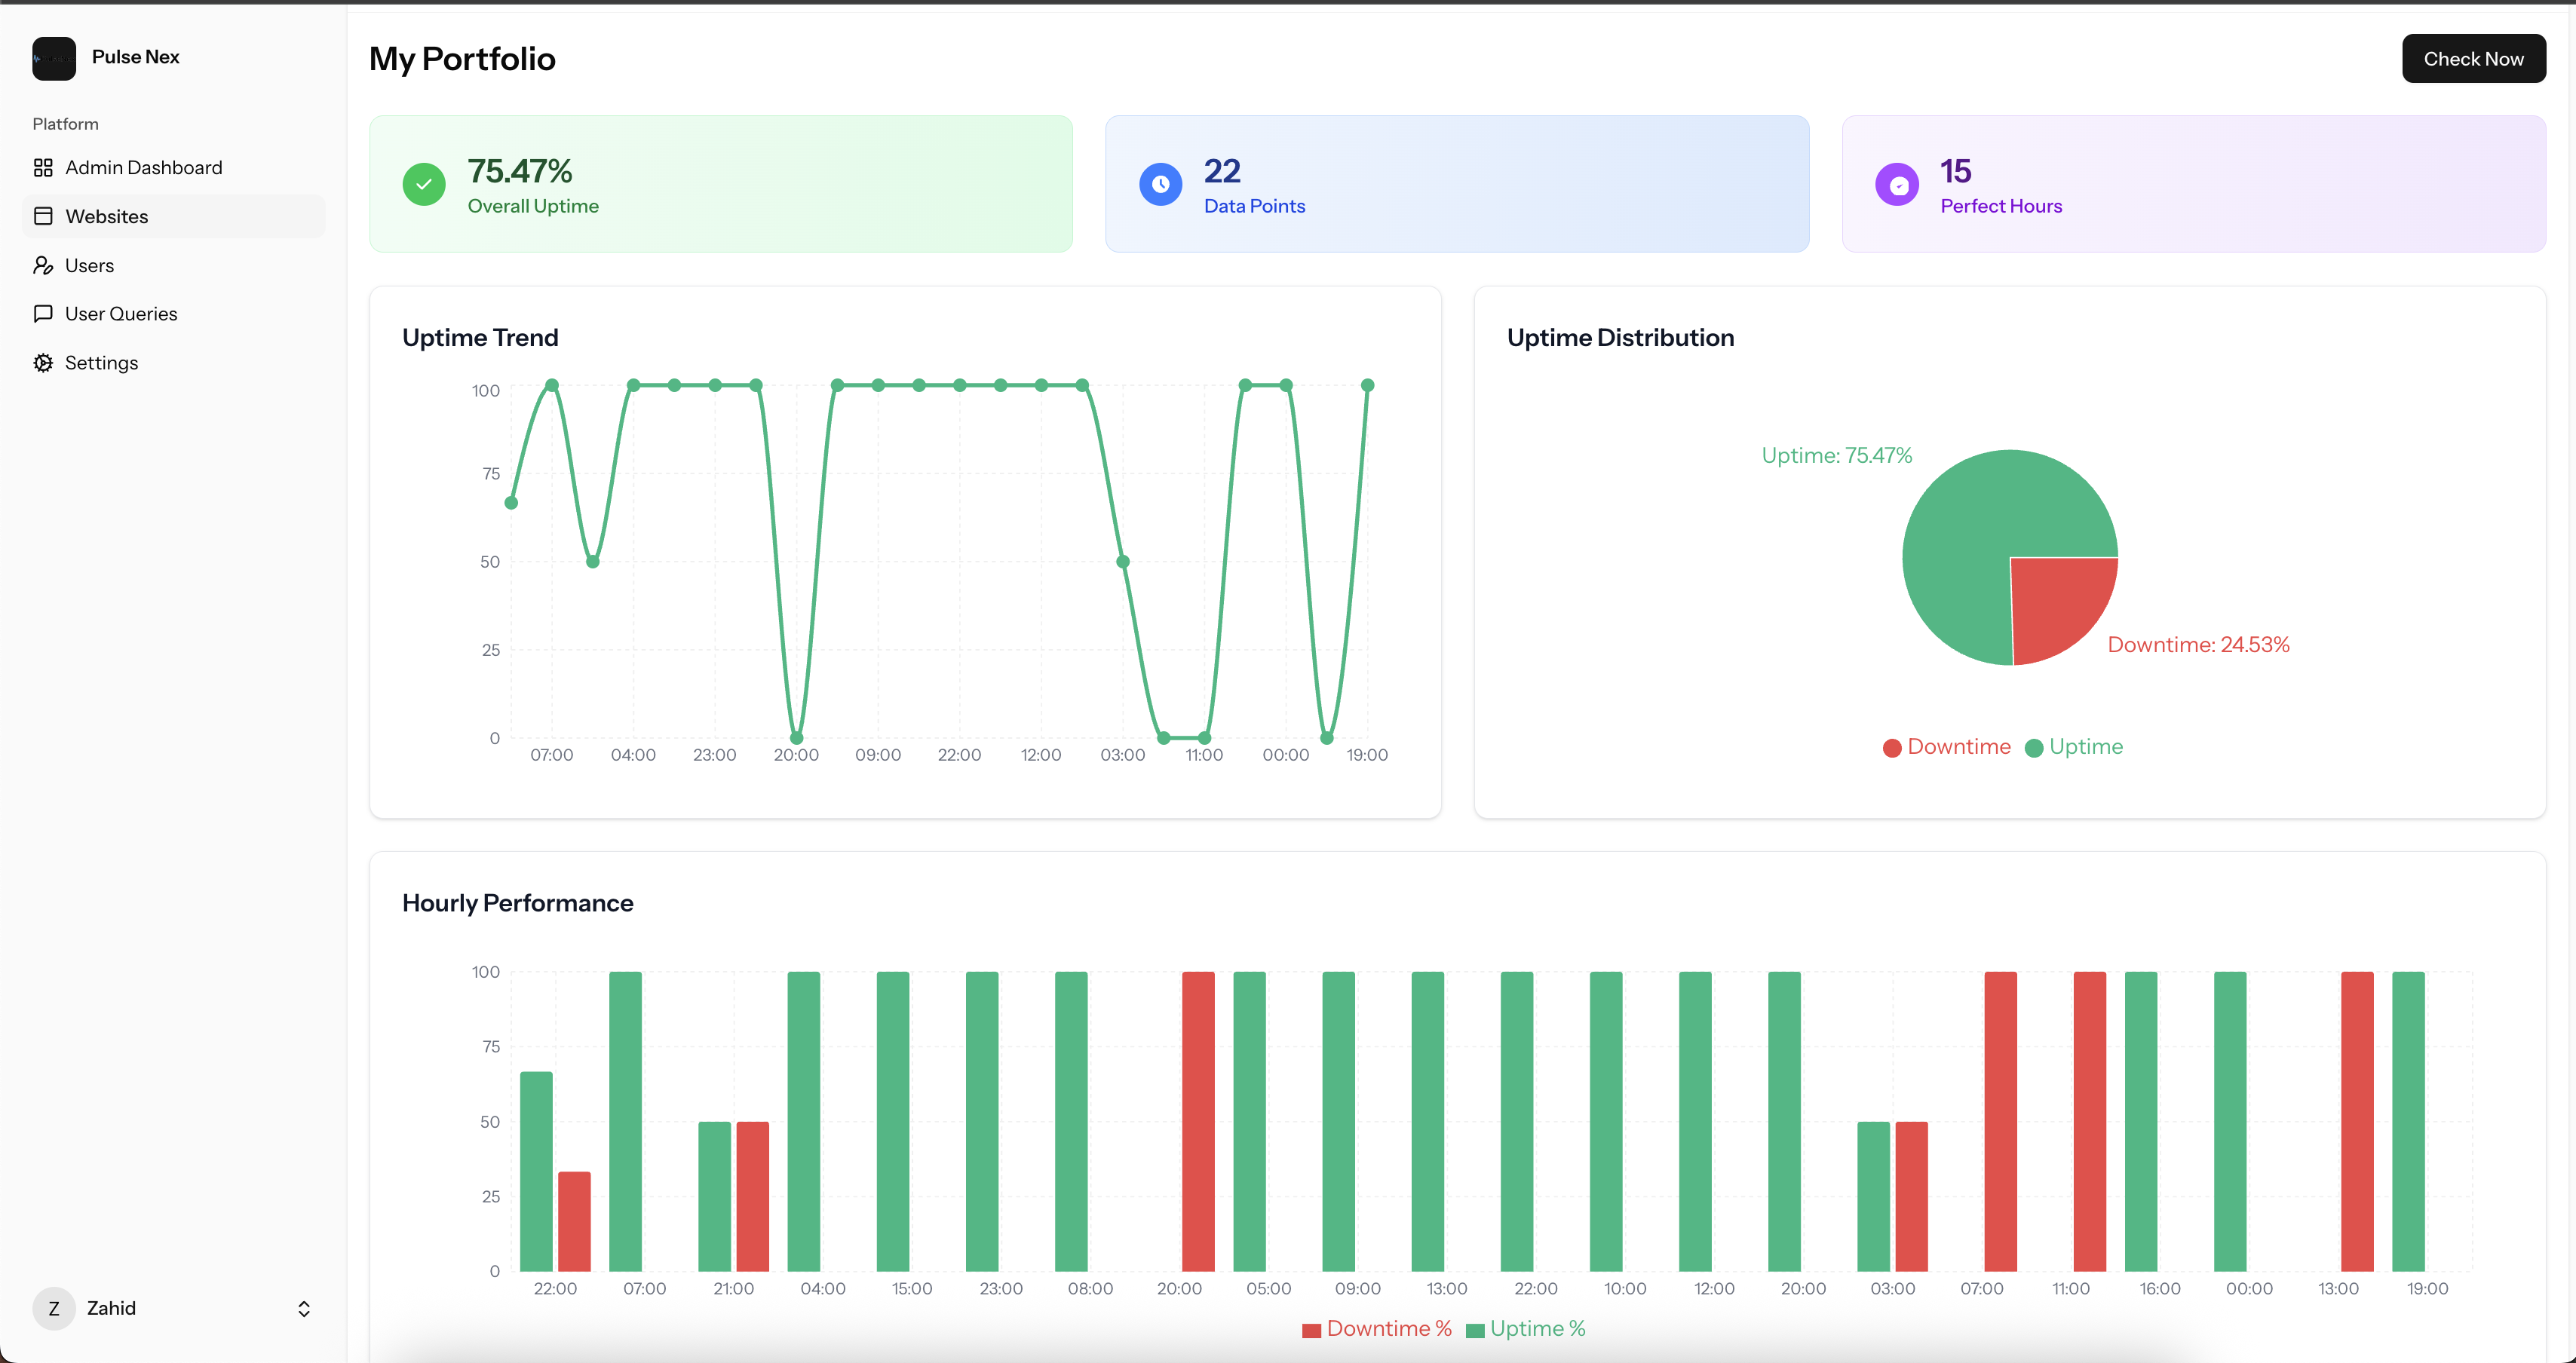Image resolution: width=2576 pixels, height=1363 pixels.
Task: Toggle the Uptime legend in Uptime Distribution
Action: coord(2073,747)
